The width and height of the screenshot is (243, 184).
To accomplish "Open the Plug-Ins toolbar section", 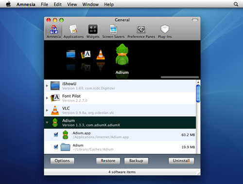I will pos(165,32).
